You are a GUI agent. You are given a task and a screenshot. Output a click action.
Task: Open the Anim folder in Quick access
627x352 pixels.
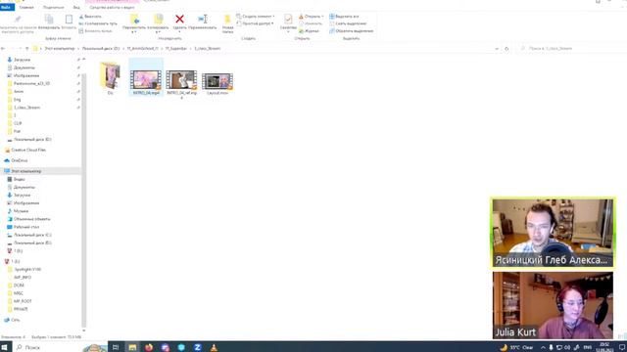(x=19, y=91)
